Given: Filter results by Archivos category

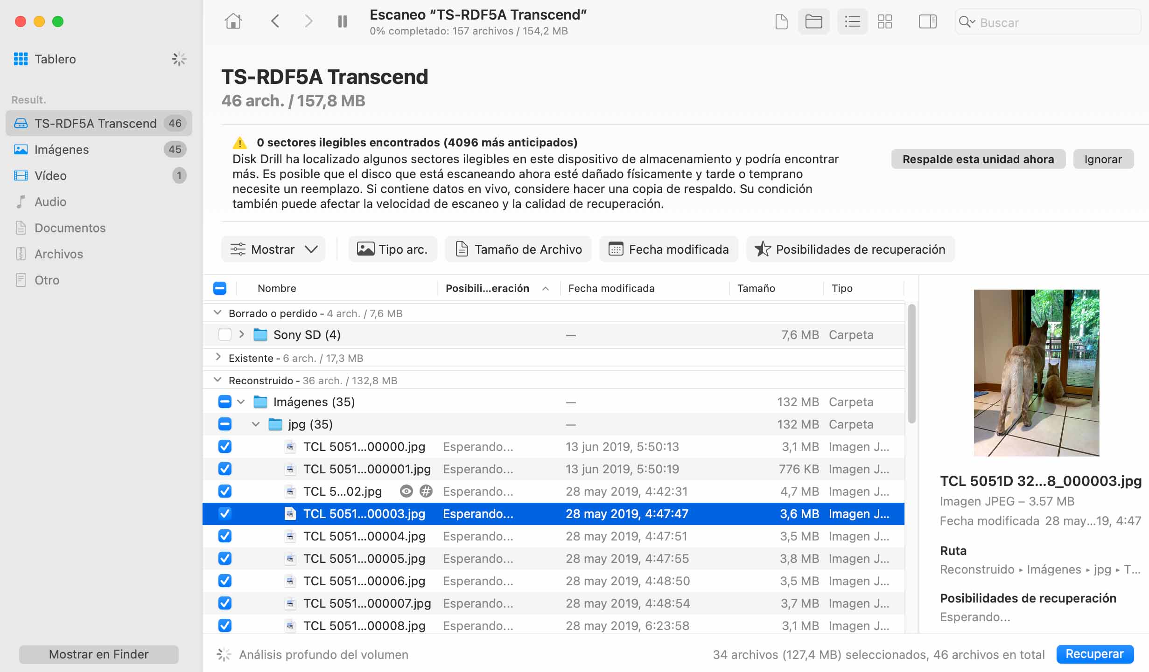Looking at the screenshot, I should click(99, 254).
